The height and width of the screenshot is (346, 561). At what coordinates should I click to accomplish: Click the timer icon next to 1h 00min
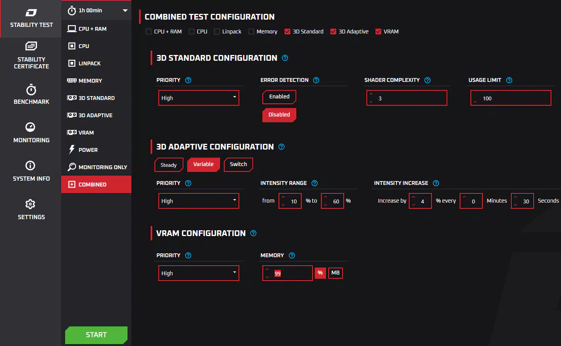coord(72,11)
